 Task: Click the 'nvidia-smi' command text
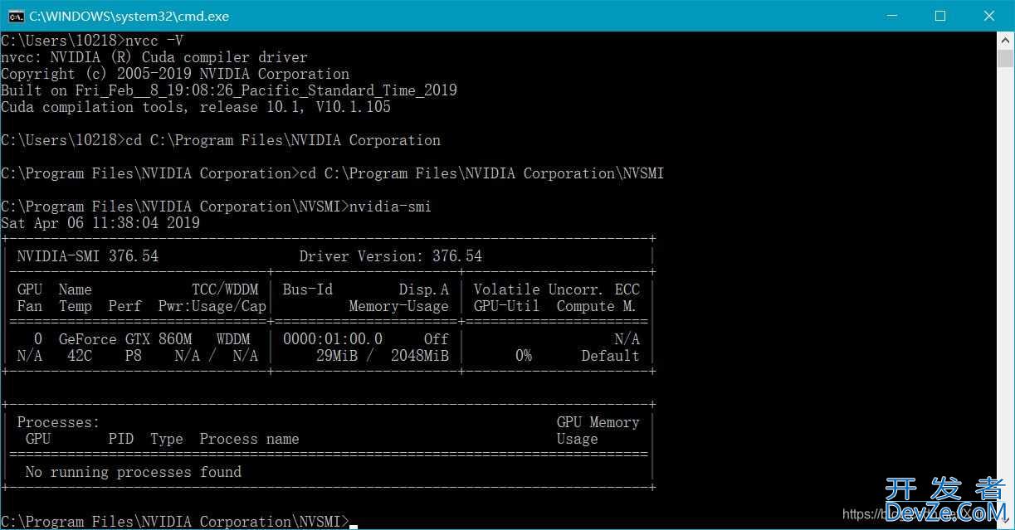390,207
